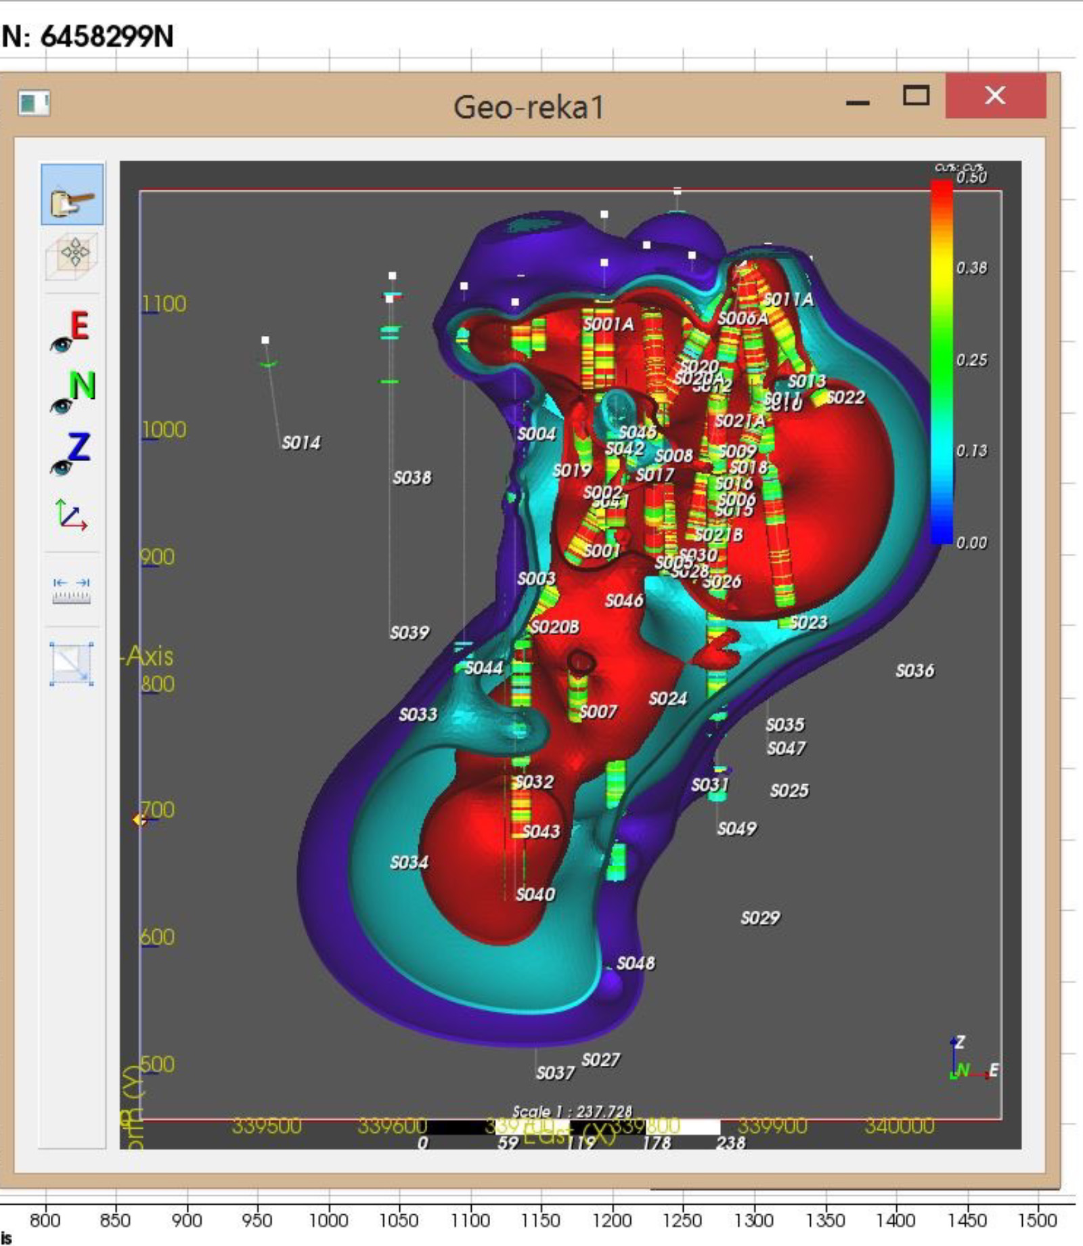Click drillhole label S007
Screen dimensions: 1083x1246
(598, 712)
